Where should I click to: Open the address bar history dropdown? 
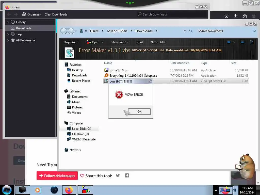pyautogui.click(x=185, y=31)
